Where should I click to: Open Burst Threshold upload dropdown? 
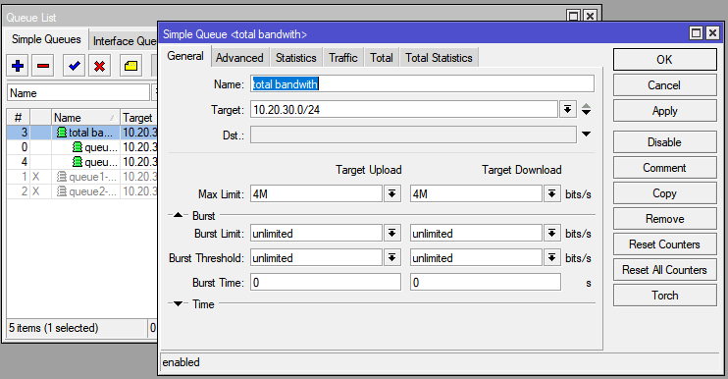pos(391,258)
